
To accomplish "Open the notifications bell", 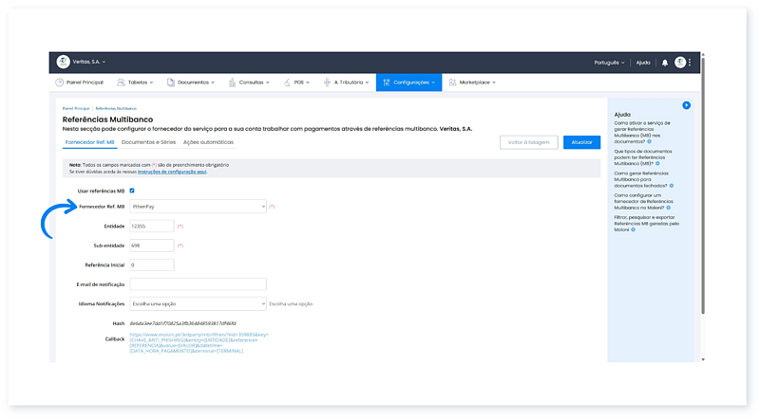I will (x=665, y=63).
